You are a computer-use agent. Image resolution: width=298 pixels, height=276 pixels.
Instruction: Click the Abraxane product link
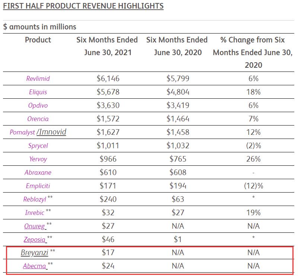click(x=38, y=172)
